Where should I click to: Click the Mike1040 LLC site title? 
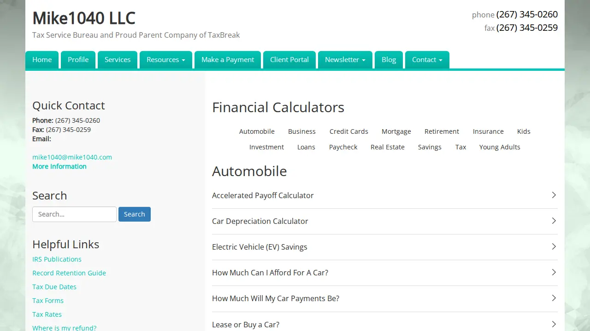tap(84, 18)
